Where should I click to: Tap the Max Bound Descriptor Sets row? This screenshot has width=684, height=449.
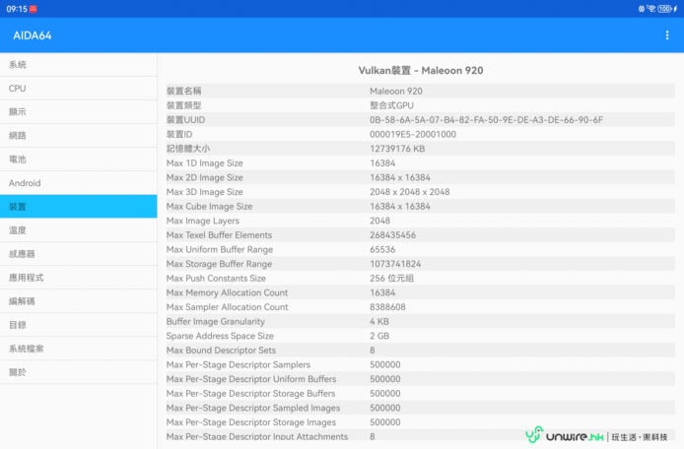pos(421,351)
